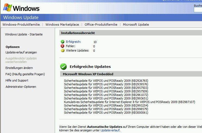
Task: Click the Installationsübersicht header
Action: 78,33
